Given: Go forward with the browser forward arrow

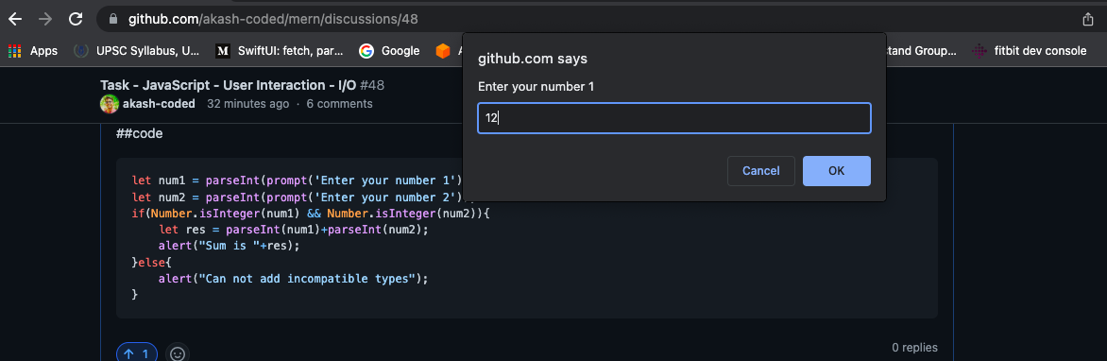Looking at the screenshot, I should pyautogui.click(x=46, y=19).
